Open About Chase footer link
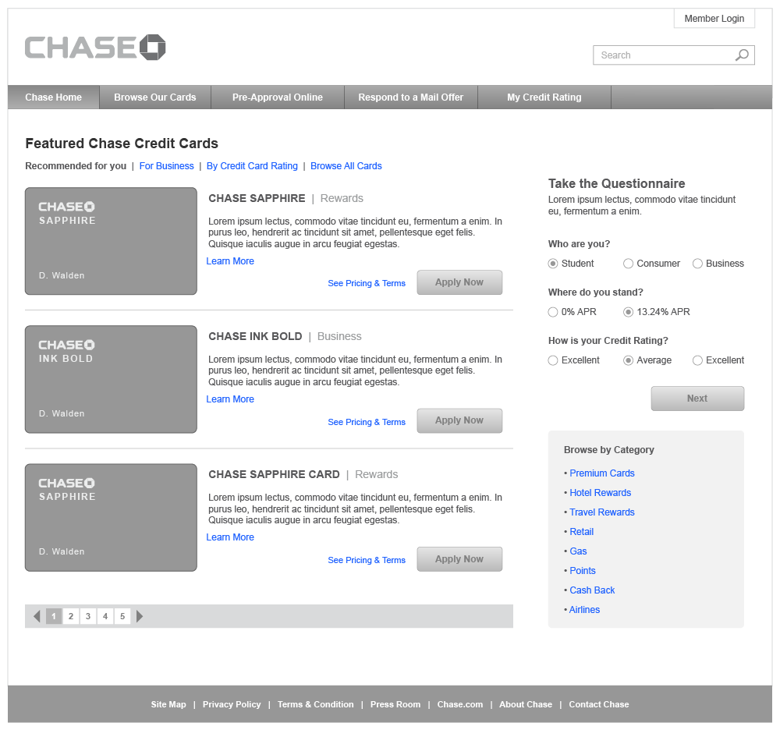The image size is (780, 730). coord(526,704)
